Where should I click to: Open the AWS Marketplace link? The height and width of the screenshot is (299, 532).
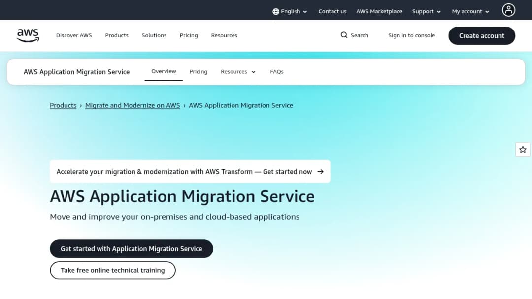click(379, 11)
